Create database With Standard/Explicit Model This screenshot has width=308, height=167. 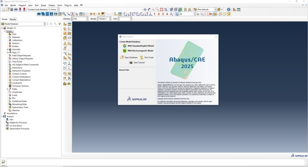pos(138,46)
